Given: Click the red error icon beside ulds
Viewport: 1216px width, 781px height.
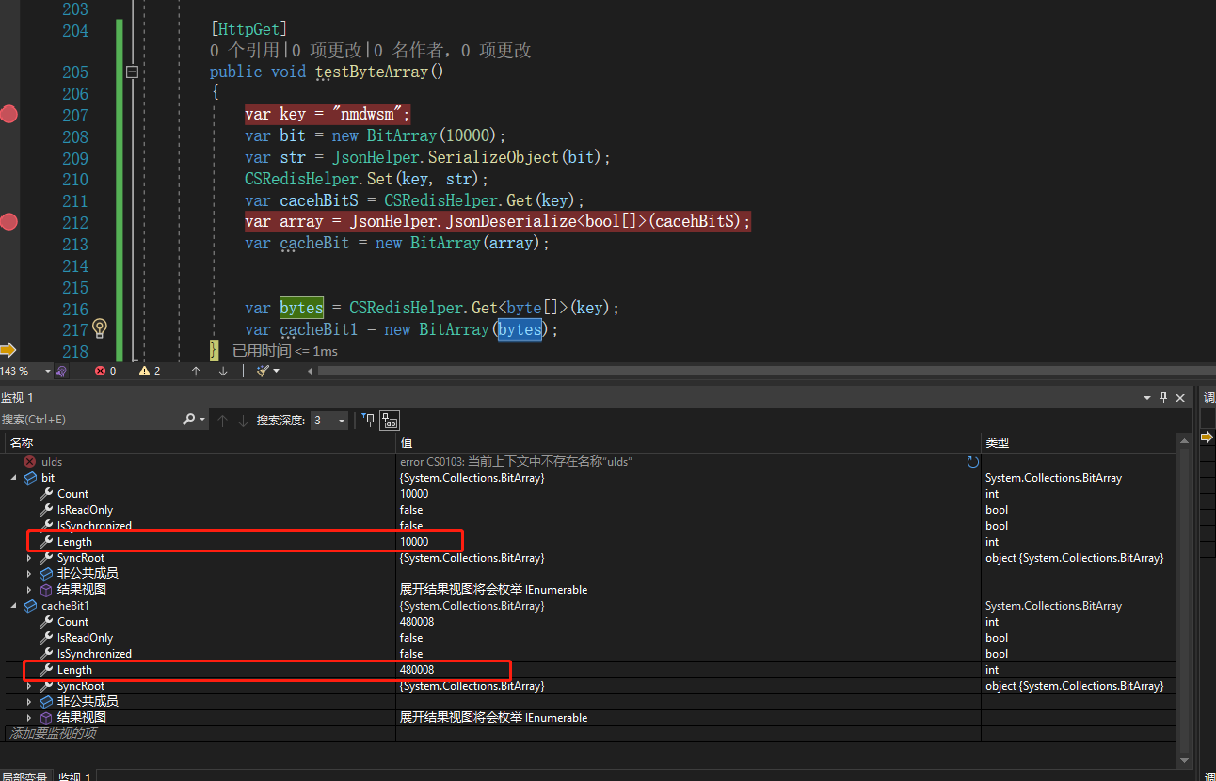Looking at the screenshot, I should [29, 462].
